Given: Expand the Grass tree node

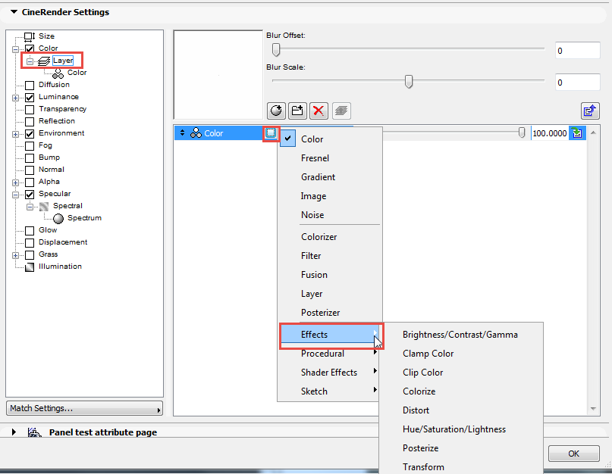Looking at the screenshot, I should click(15, 255).
